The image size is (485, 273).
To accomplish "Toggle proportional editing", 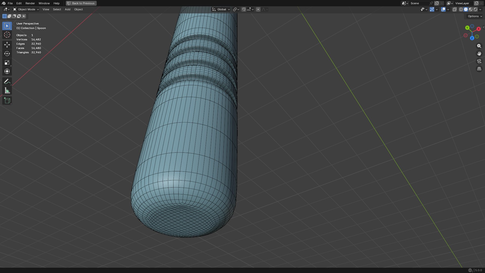I will pyautogui.click(x=258, y=9).
